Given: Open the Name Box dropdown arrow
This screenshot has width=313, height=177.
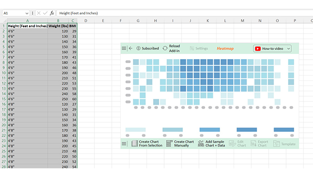Looking at the screenshot, I should click(x=27, y=13).
